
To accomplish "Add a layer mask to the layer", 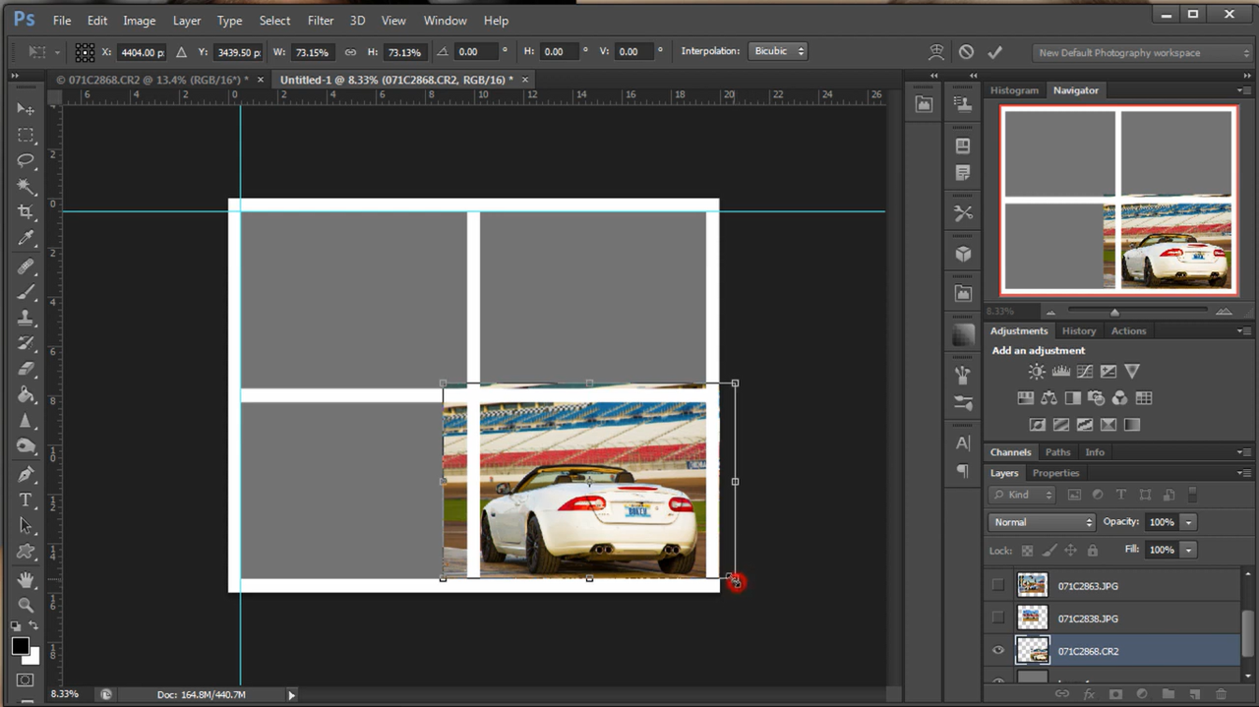I will (1115, 694).
